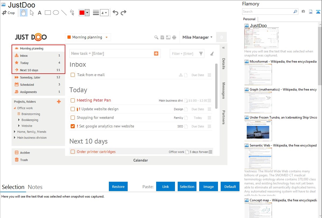Image resolution: width=322 pixels, height=218 pixels.
Task: Click the printer icon in JustDoo header
Action: (x=174, y=37)
